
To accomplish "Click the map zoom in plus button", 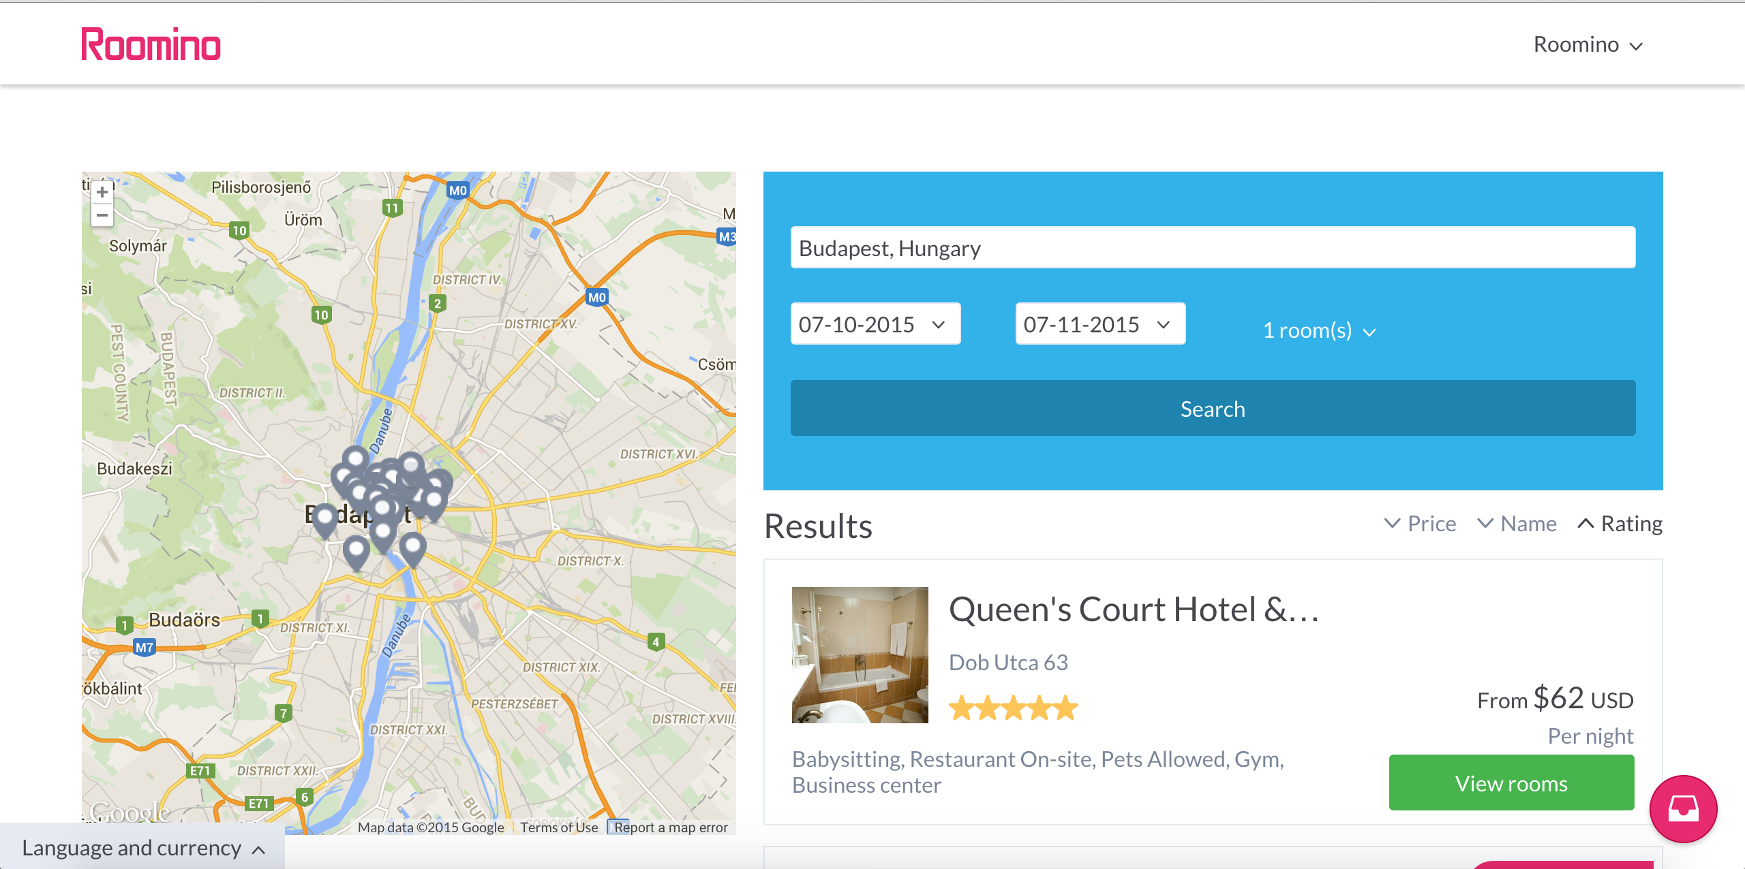I will pos(102,193).
